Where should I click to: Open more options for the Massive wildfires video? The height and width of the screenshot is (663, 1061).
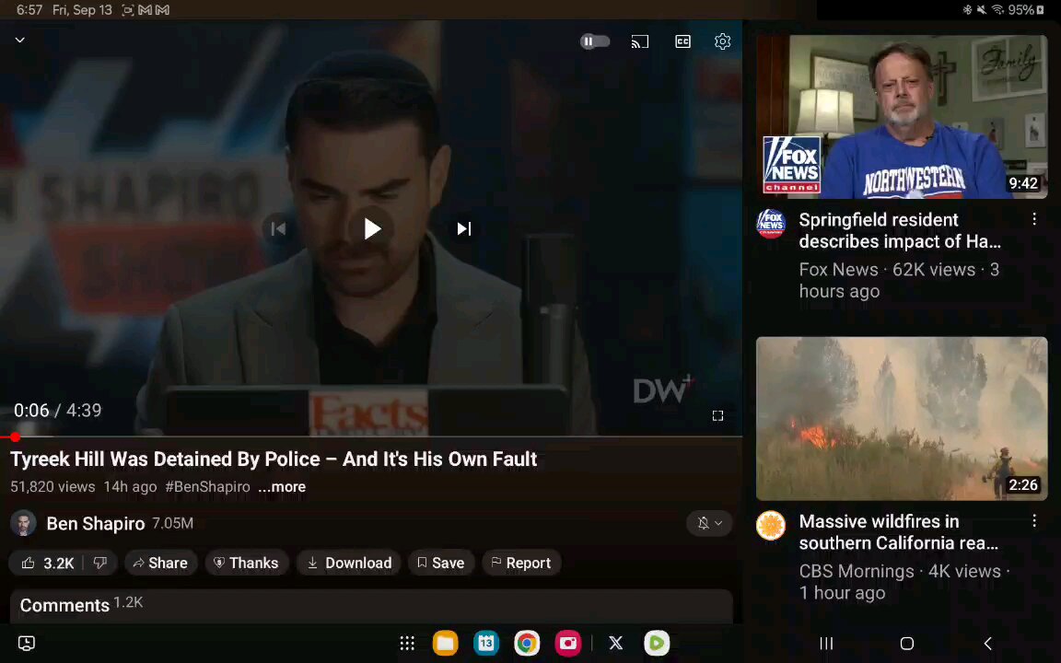(x=1034, y=521)
